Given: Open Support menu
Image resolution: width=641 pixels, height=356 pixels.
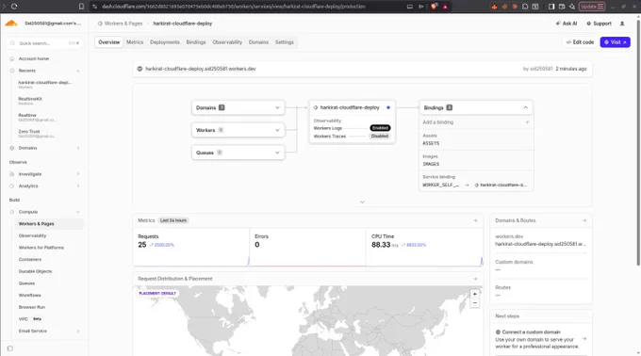Looking at the screenshot, I should [x=599, y=24].
